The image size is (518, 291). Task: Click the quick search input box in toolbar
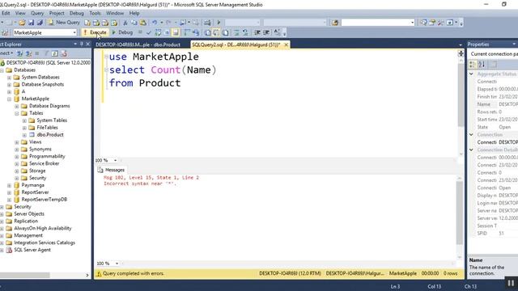[x=378, y=23]
